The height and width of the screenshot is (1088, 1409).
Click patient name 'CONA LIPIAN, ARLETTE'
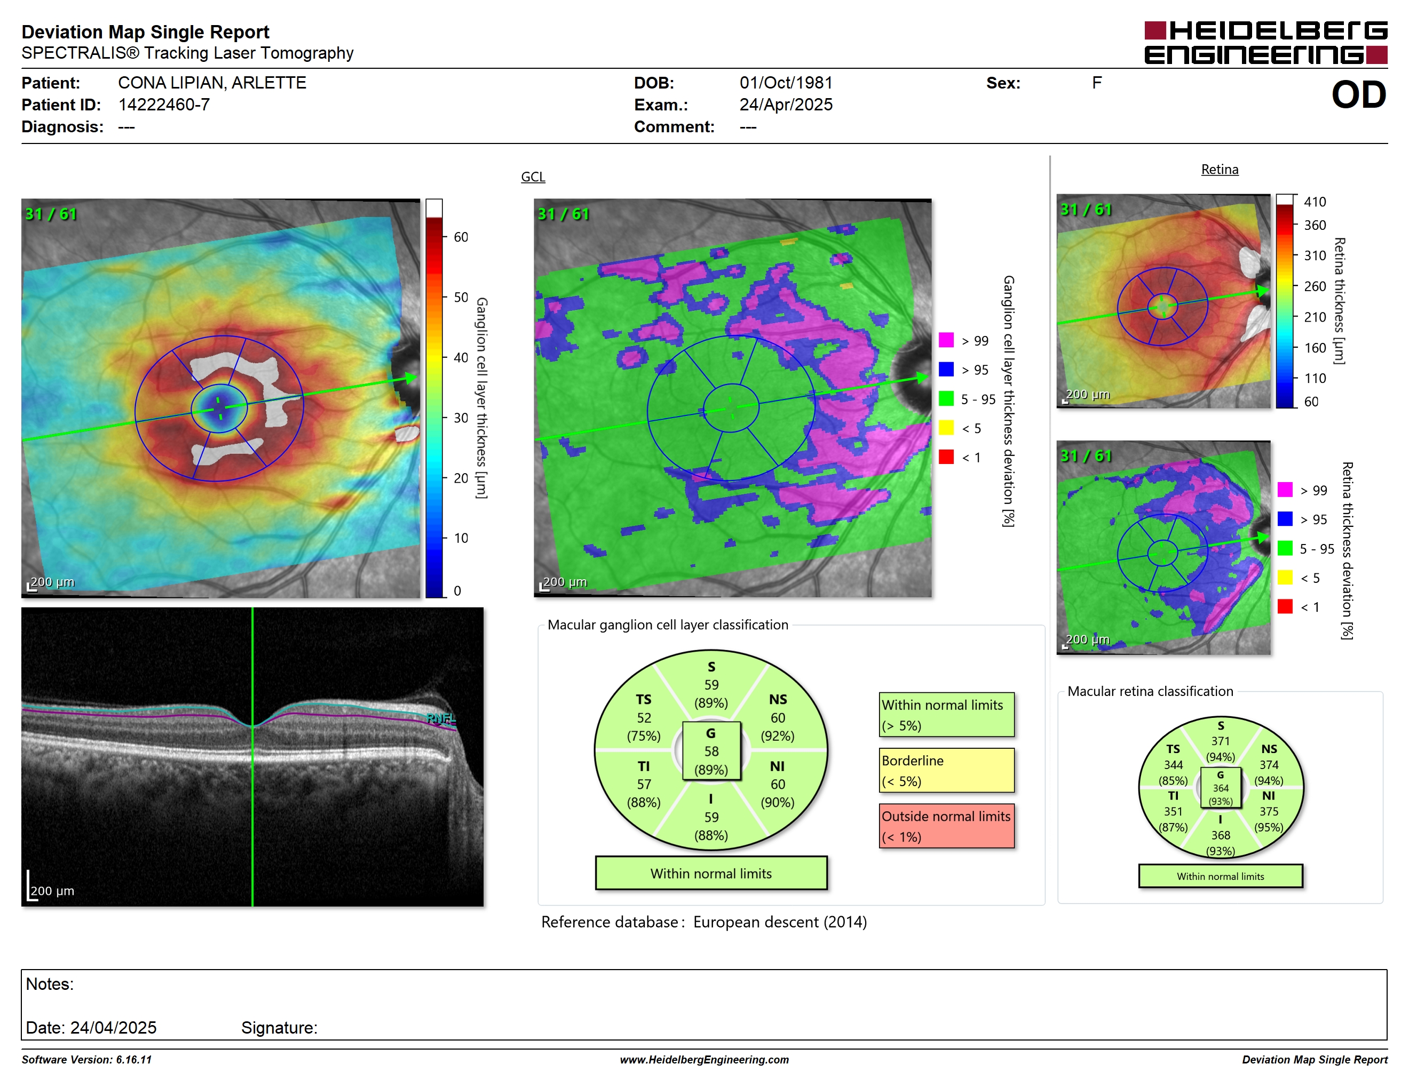pos(211,83)
